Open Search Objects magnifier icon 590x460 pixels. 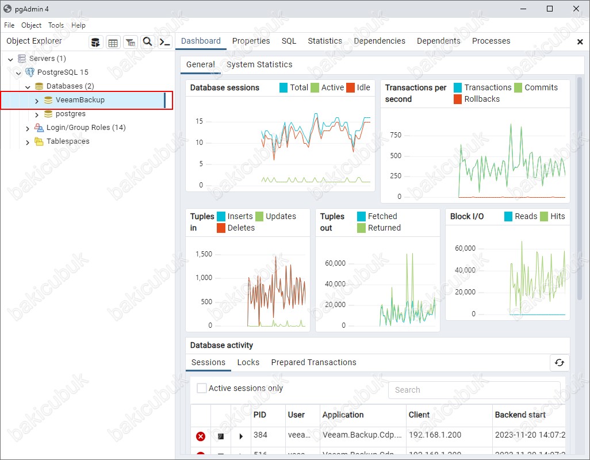pyautogui.click(x=147, y=42)
